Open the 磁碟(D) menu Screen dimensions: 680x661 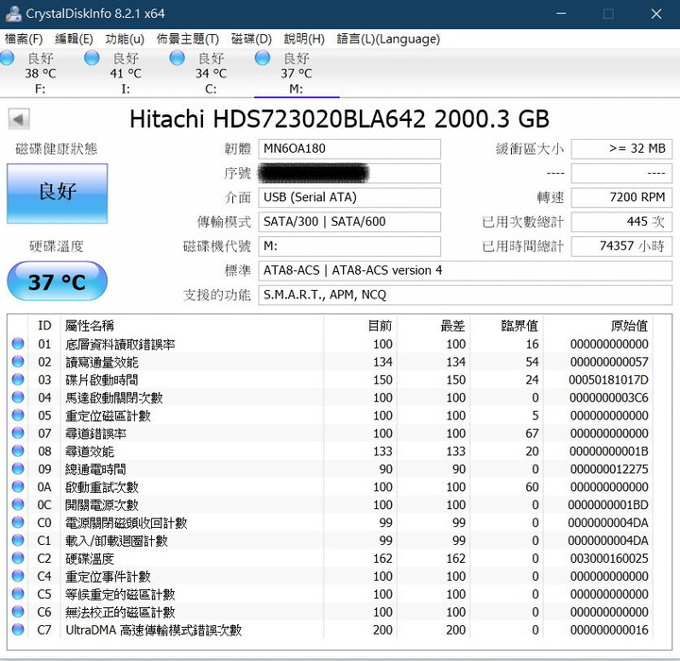click(251, 39)
